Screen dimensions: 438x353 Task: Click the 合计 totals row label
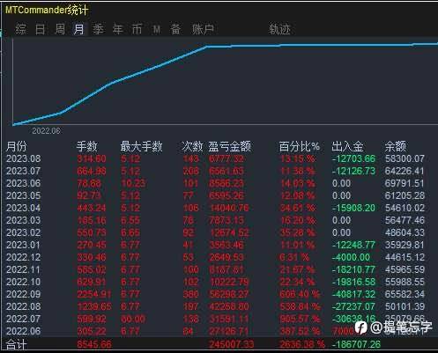(x=17, y=344)
